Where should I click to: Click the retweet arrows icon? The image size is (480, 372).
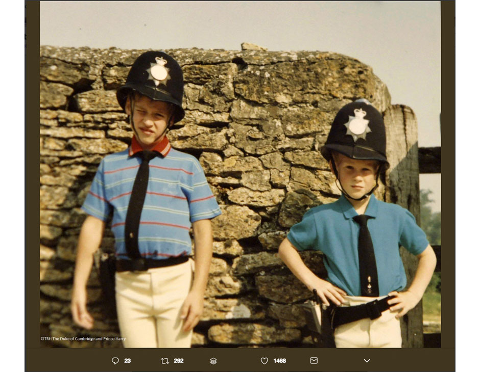pyautogui.click(x=164, y=361)
